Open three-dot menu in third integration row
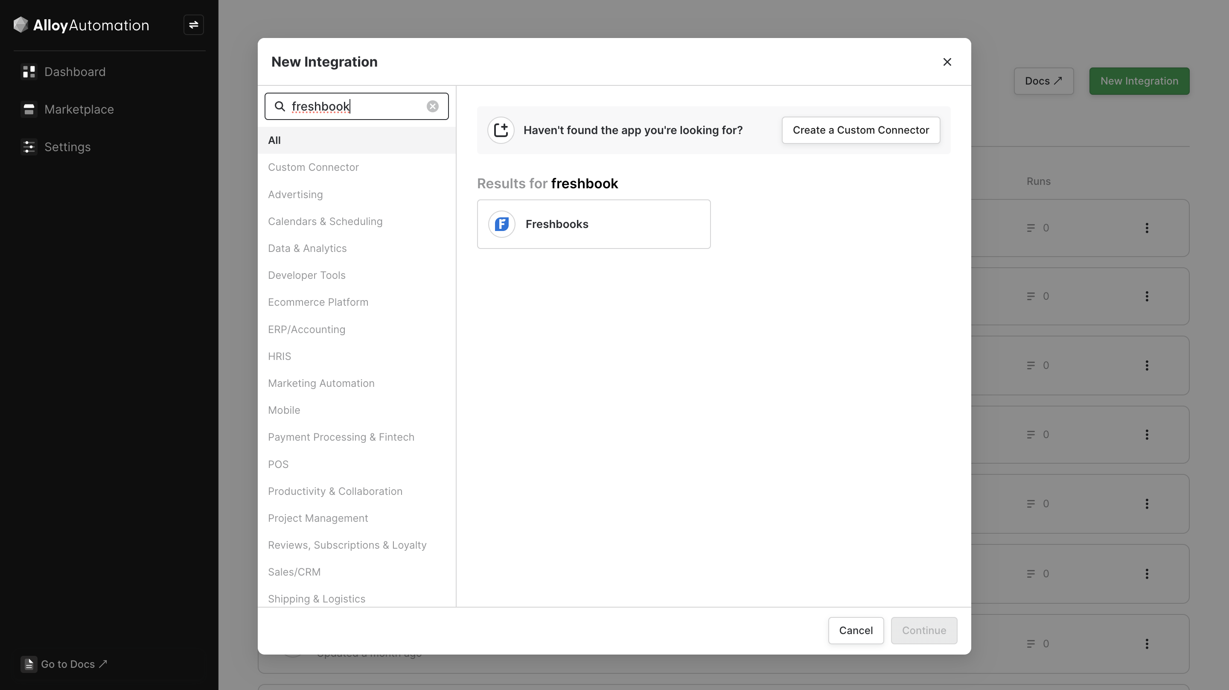 pyautogui.click(x=1147, y=365)
